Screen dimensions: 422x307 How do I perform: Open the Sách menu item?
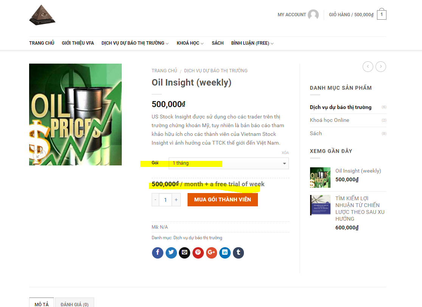pyautogui.click(x=217, y=43)
